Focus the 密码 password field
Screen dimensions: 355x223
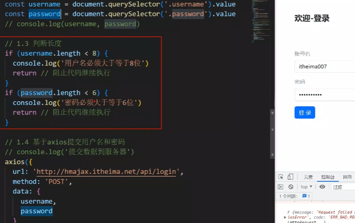click(324, 95)
